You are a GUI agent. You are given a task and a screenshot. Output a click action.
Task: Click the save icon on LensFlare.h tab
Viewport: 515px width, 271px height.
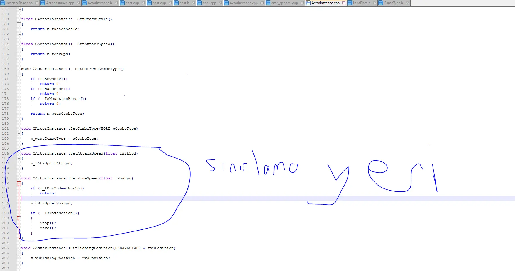(350, 3)
